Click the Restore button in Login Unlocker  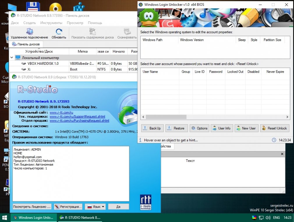pos(176,128)
